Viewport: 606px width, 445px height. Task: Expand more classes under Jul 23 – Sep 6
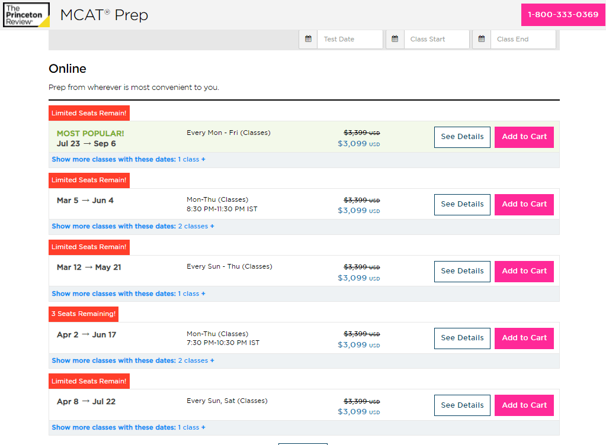point(129,159)
